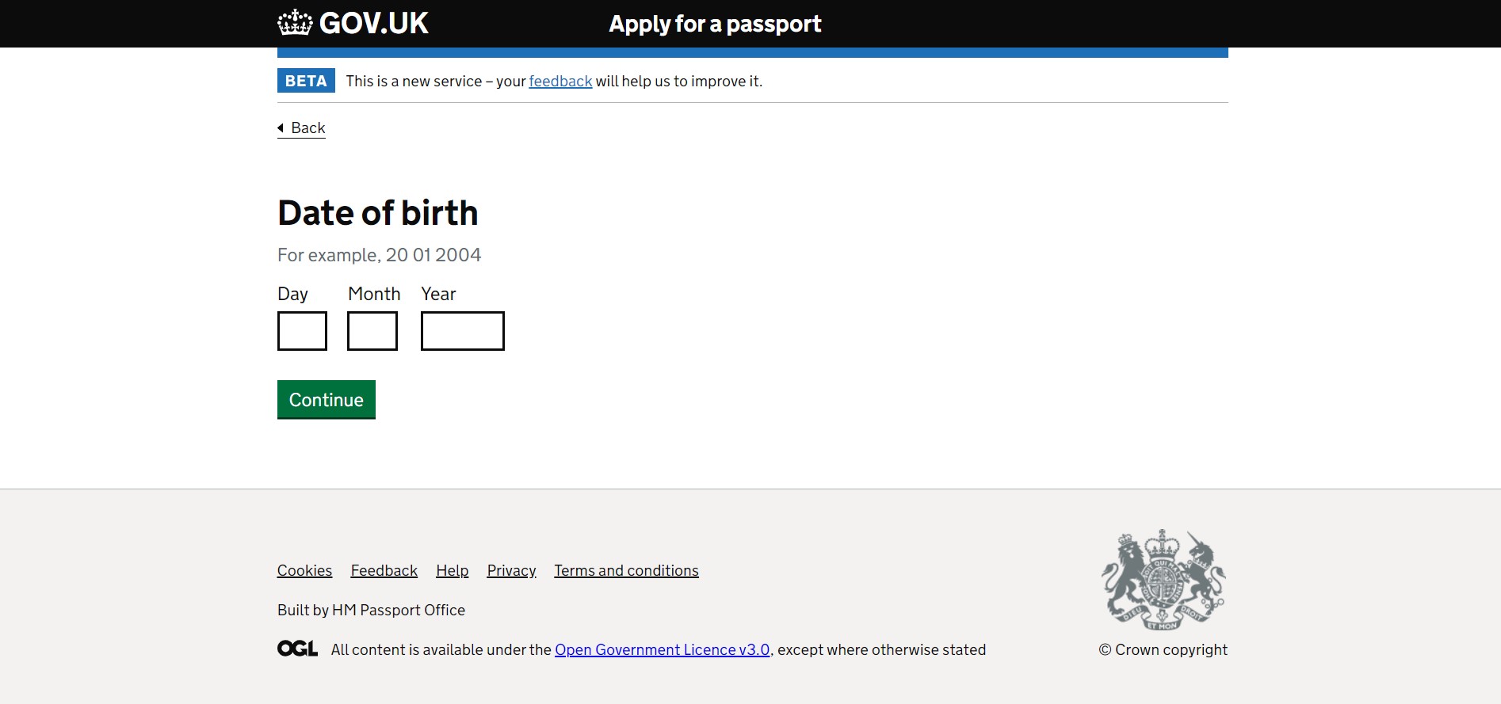Go back using the Back link
This screenshot has width=1501, height=704.
[307, 127]
